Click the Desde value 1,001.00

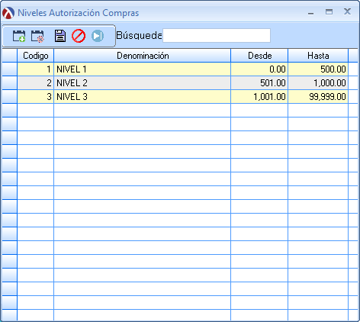[x=259, y=97]
